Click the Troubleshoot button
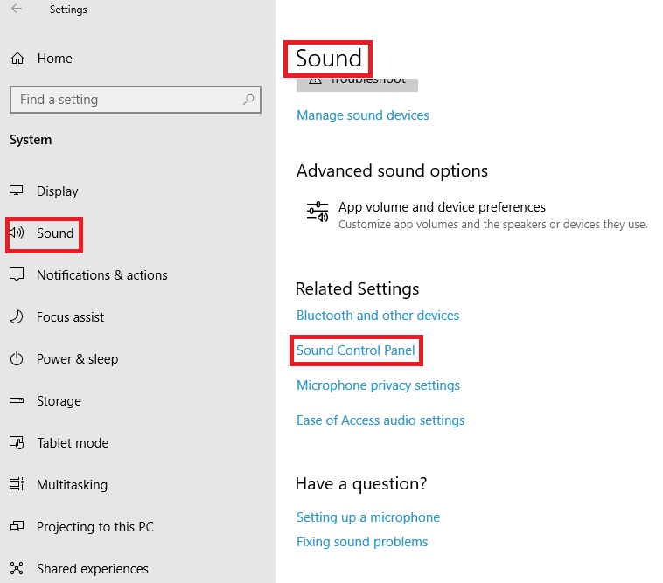Screen dimensions: 663x583 [358, 82]
